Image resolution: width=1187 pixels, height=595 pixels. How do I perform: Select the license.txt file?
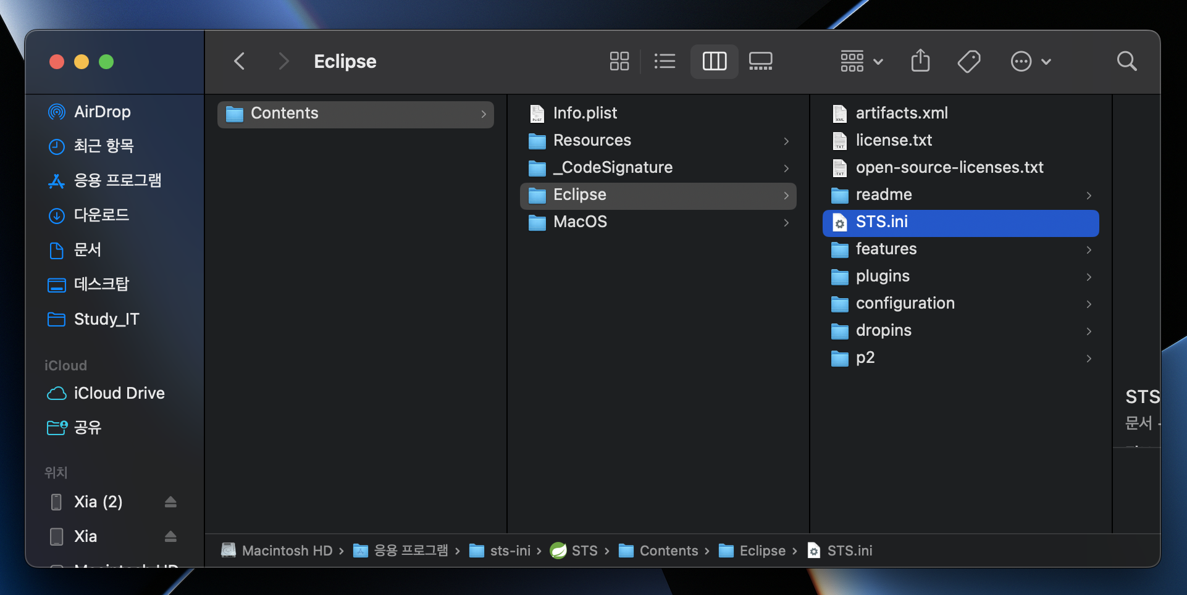[x=960, y=140]
